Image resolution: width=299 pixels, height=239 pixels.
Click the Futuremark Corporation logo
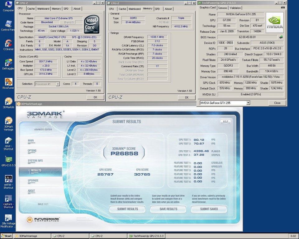43,220
